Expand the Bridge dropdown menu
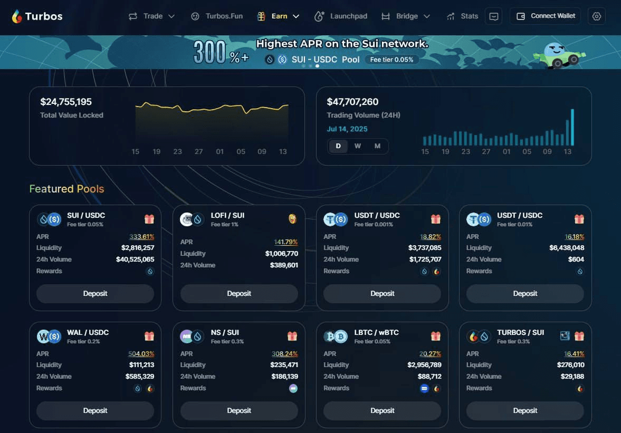The width and height of the screenshot is (621, 433). click(x=406, y=16)
